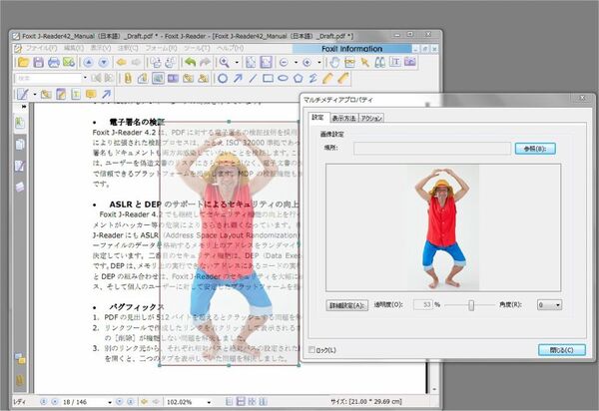Click the pen sign tool in third toolbar row

23,94
